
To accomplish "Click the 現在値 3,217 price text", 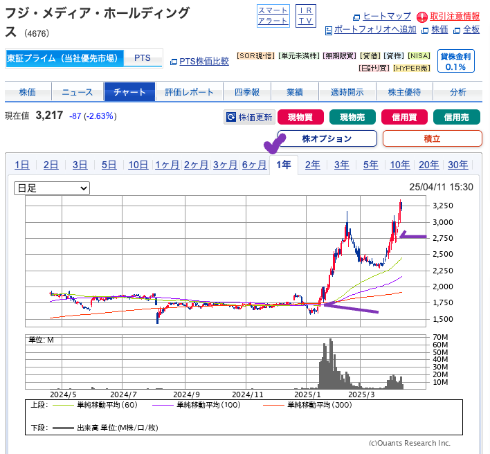I will point(34,116).
